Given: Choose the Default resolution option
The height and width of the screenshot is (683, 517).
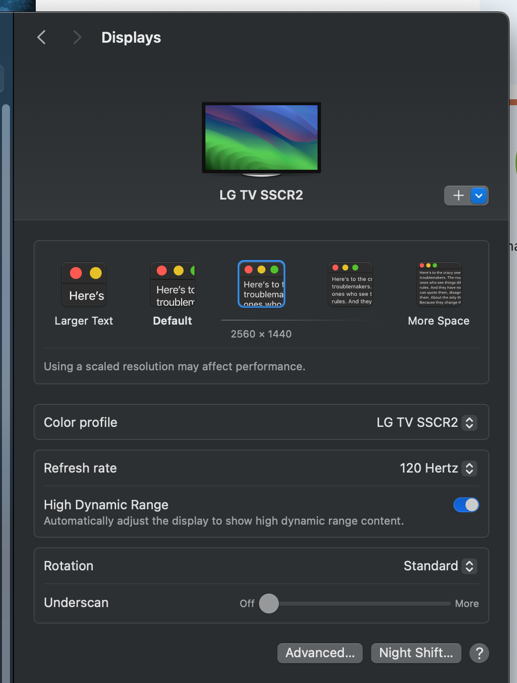Looking at the screenshot, I should [x=173, y=284].
